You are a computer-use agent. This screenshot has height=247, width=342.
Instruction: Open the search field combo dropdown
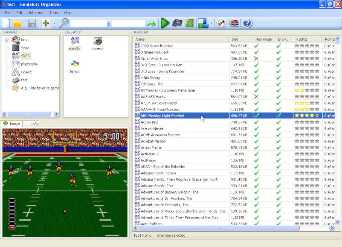(x=109, y=24)
